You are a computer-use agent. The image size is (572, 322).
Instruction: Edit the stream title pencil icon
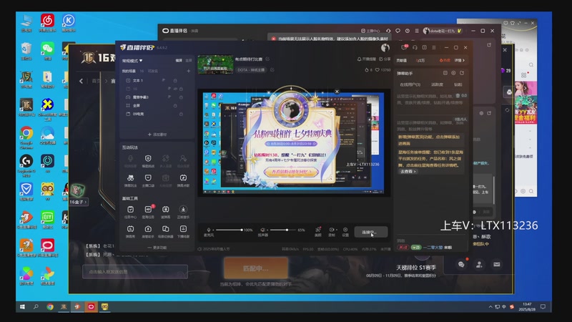pyautogui.click(x=267, y=59)
